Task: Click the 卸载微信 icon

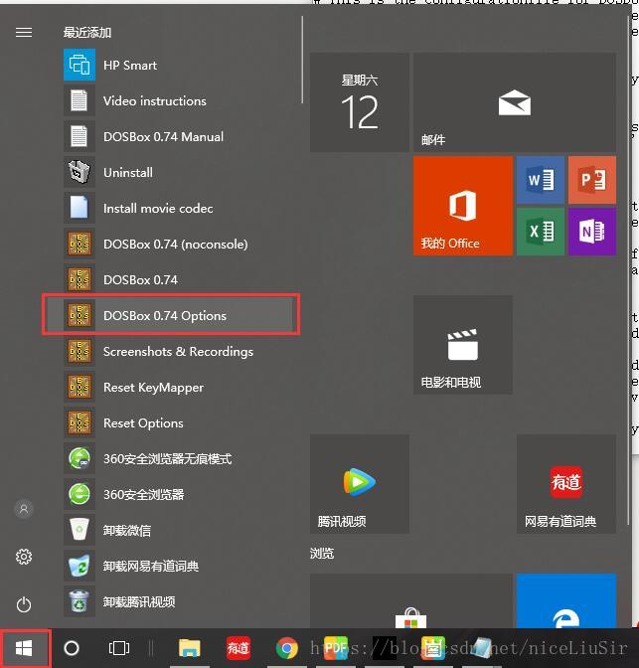Action: (80, 530)
